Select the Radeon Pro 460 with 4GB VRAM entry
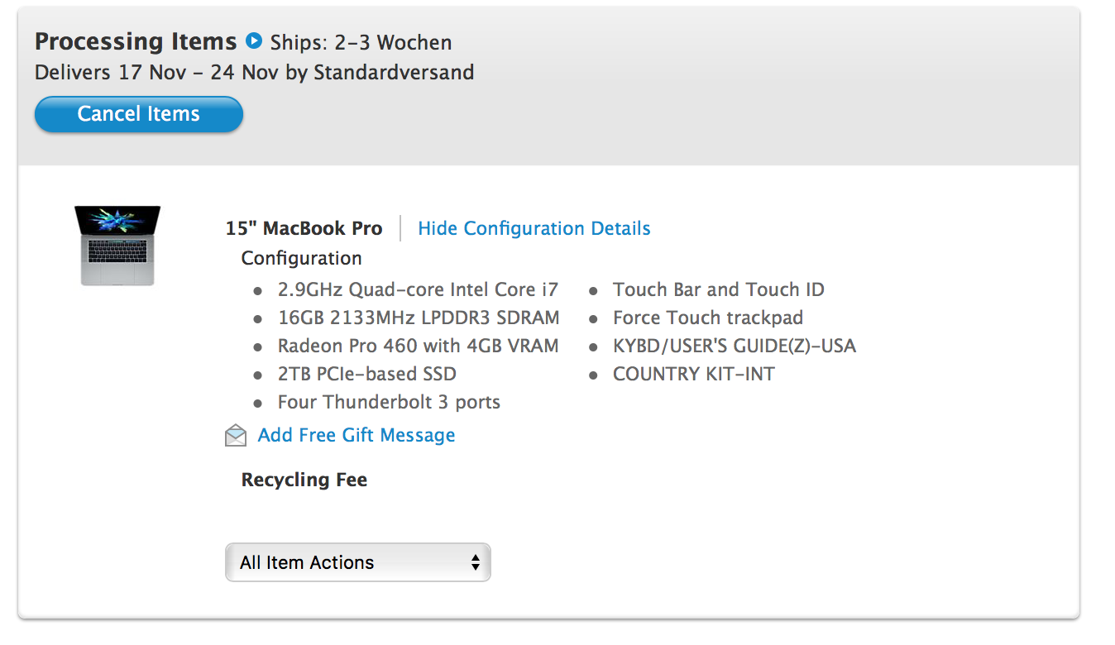Image resolution: width=1115 pixels, height=645 pixels. (x=418, y=346)
